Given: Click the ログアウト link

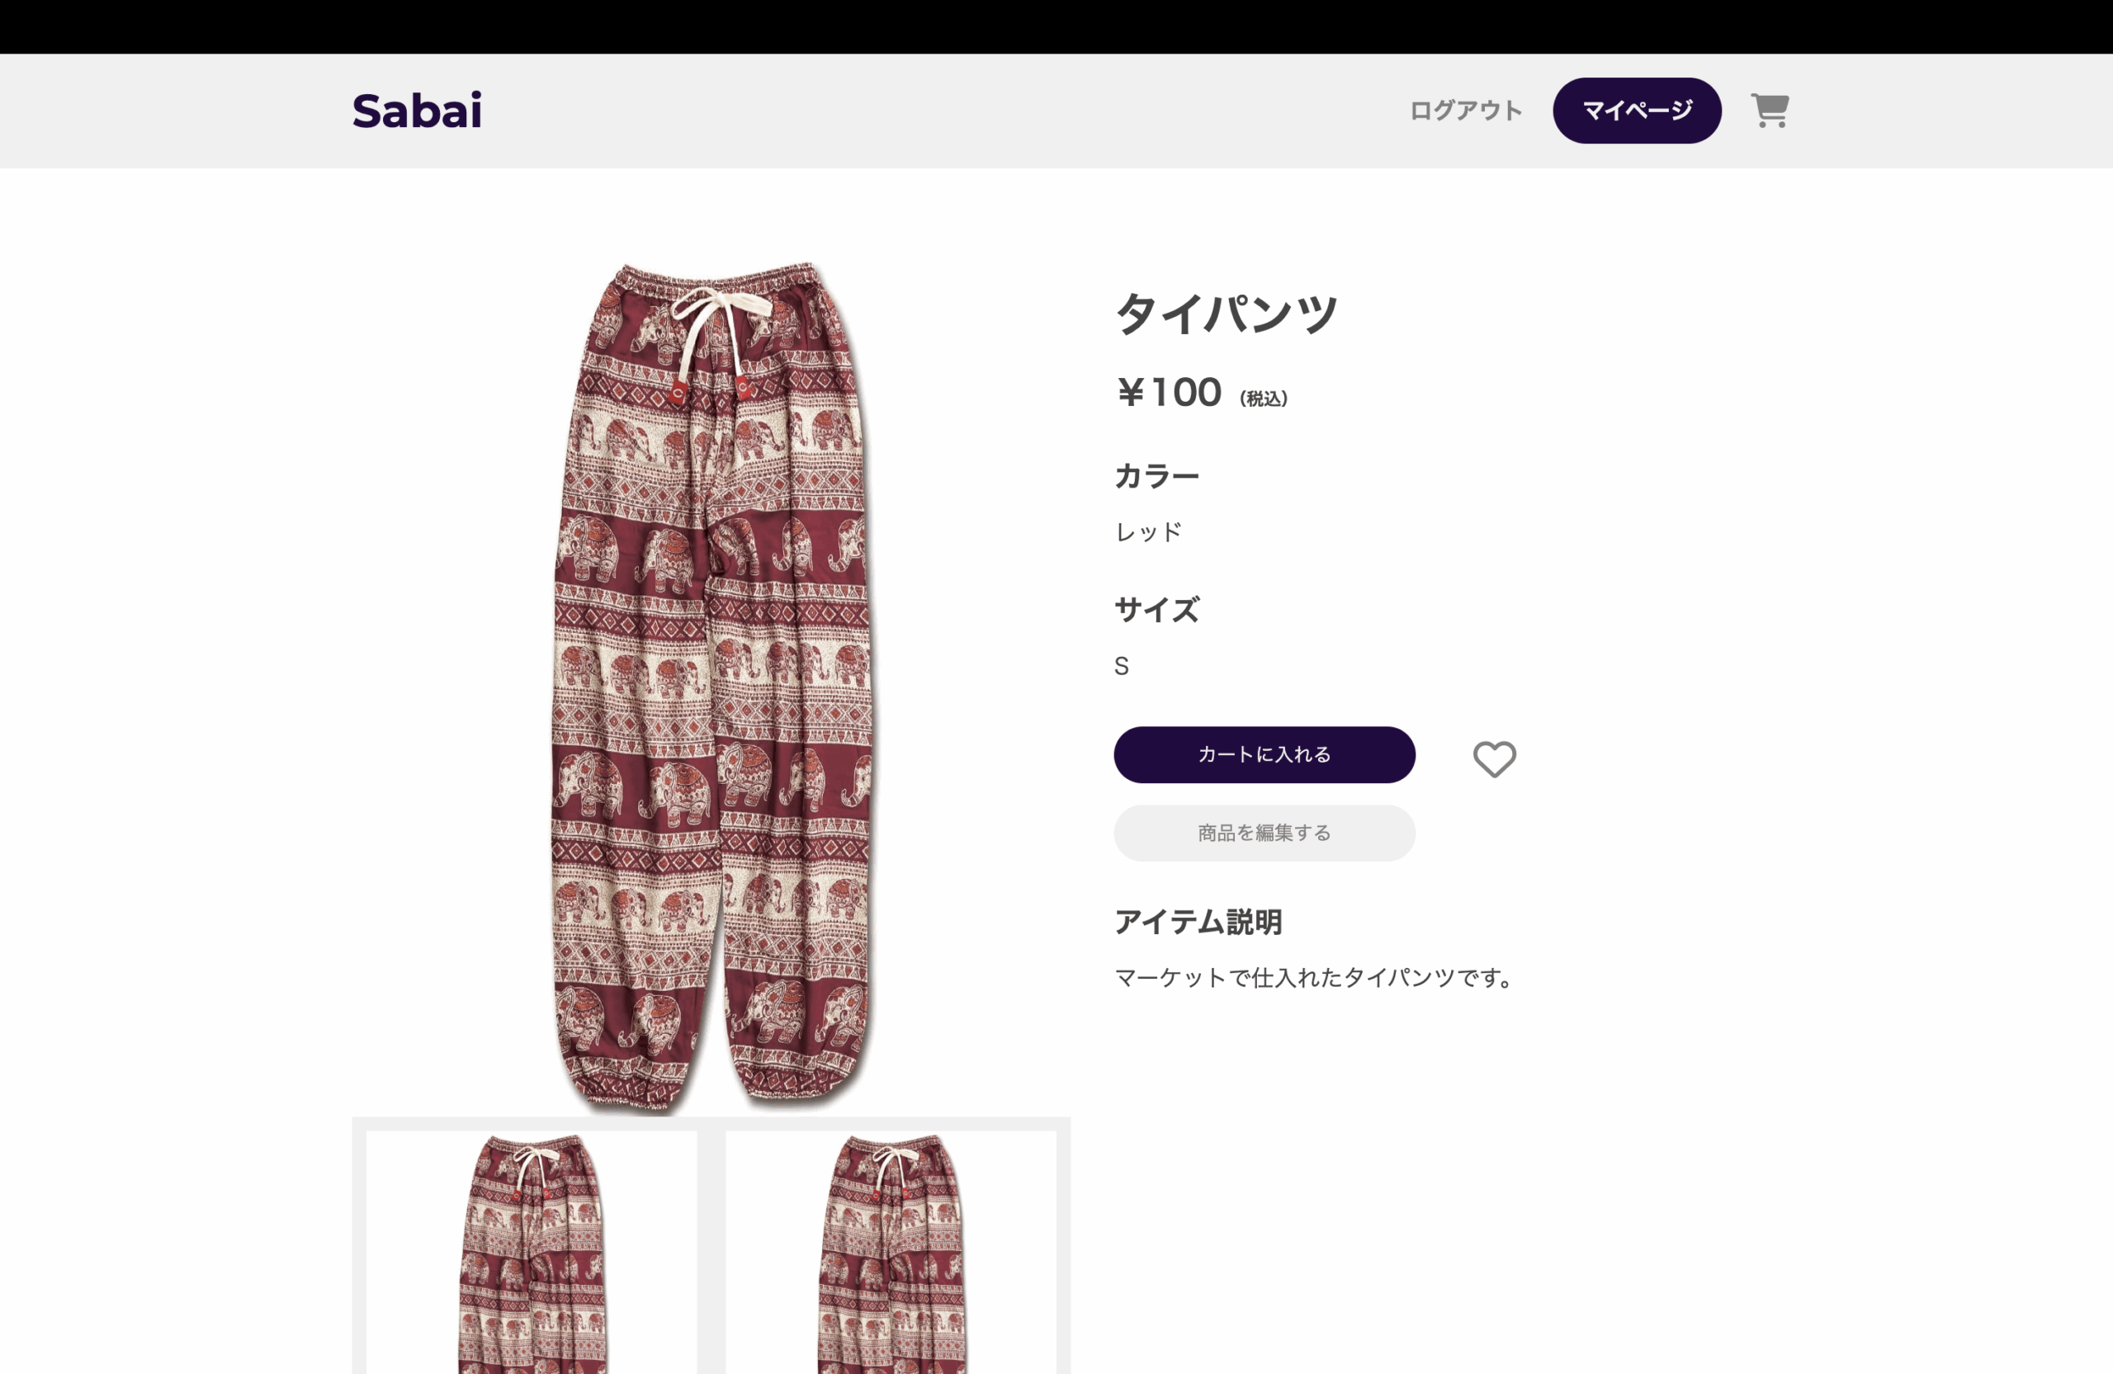Looking at the screenshot, I should pyautogui.click(x=1466, y=110).
